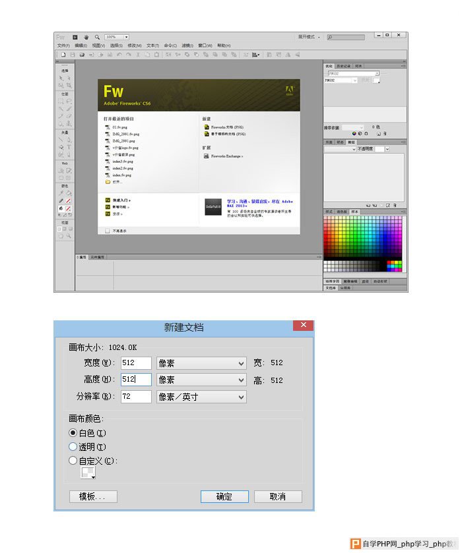Screen dimensions: 462x553
Task: Open the resolution unit dropdown in the New Document dialog
Action: coord(201,397)
